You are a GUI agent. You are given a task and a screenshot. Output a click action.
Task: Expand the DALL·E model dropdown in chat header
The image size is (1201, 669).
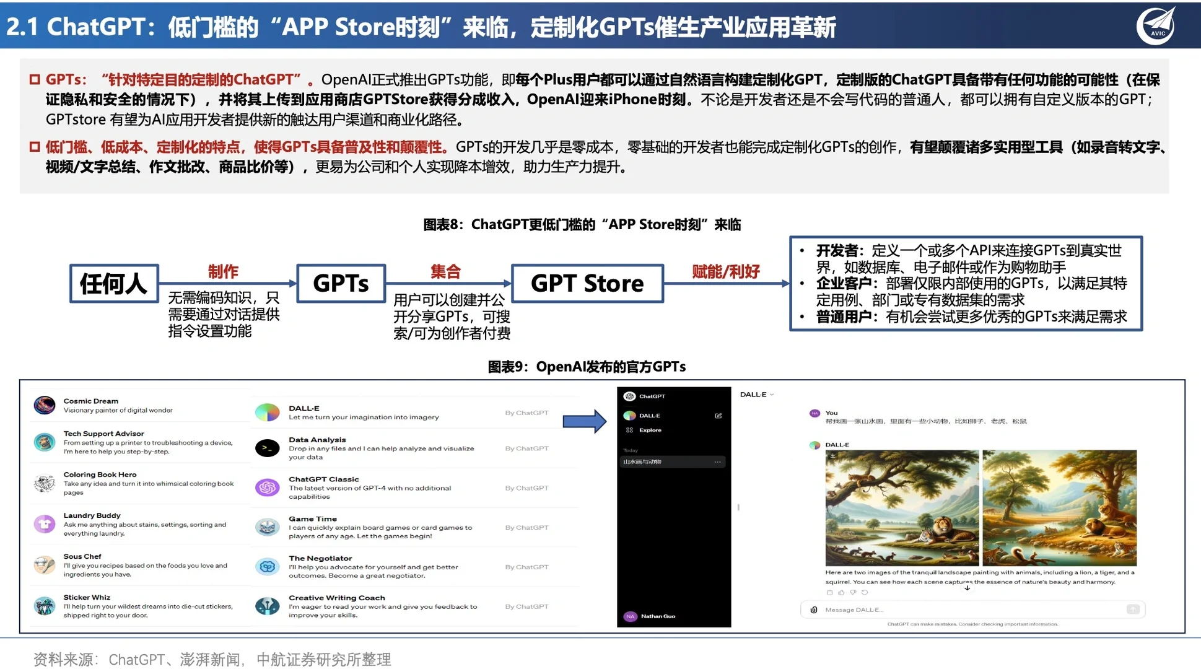[x=757, y=395]
